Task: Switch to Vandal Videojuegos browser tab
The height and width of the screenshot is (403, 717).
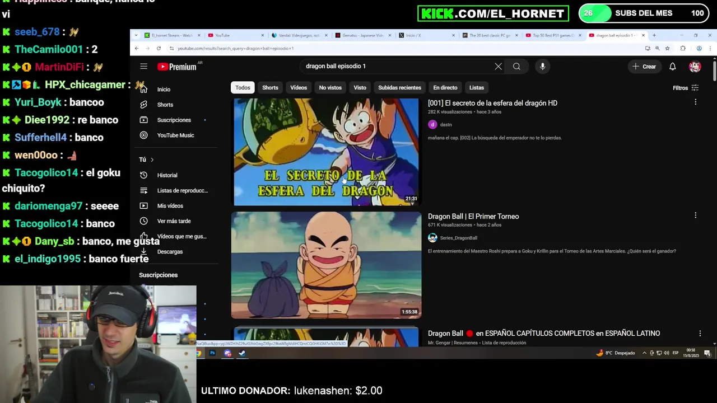Action: tap(299, 35)
